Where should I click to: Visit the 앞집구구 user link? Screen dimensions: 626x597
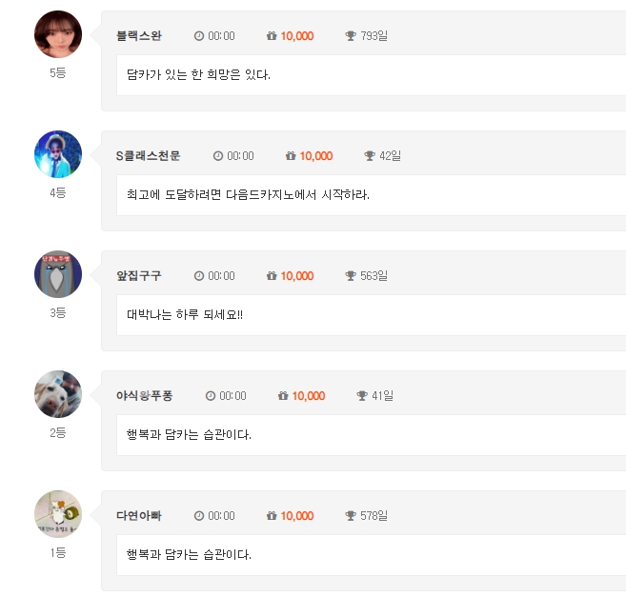pos(139,276)
